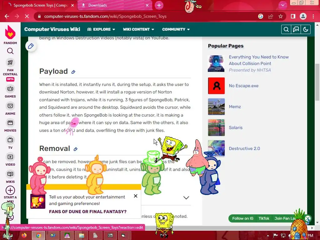
Task: Open the Movies sidebar icon
Action: point(10,123)
